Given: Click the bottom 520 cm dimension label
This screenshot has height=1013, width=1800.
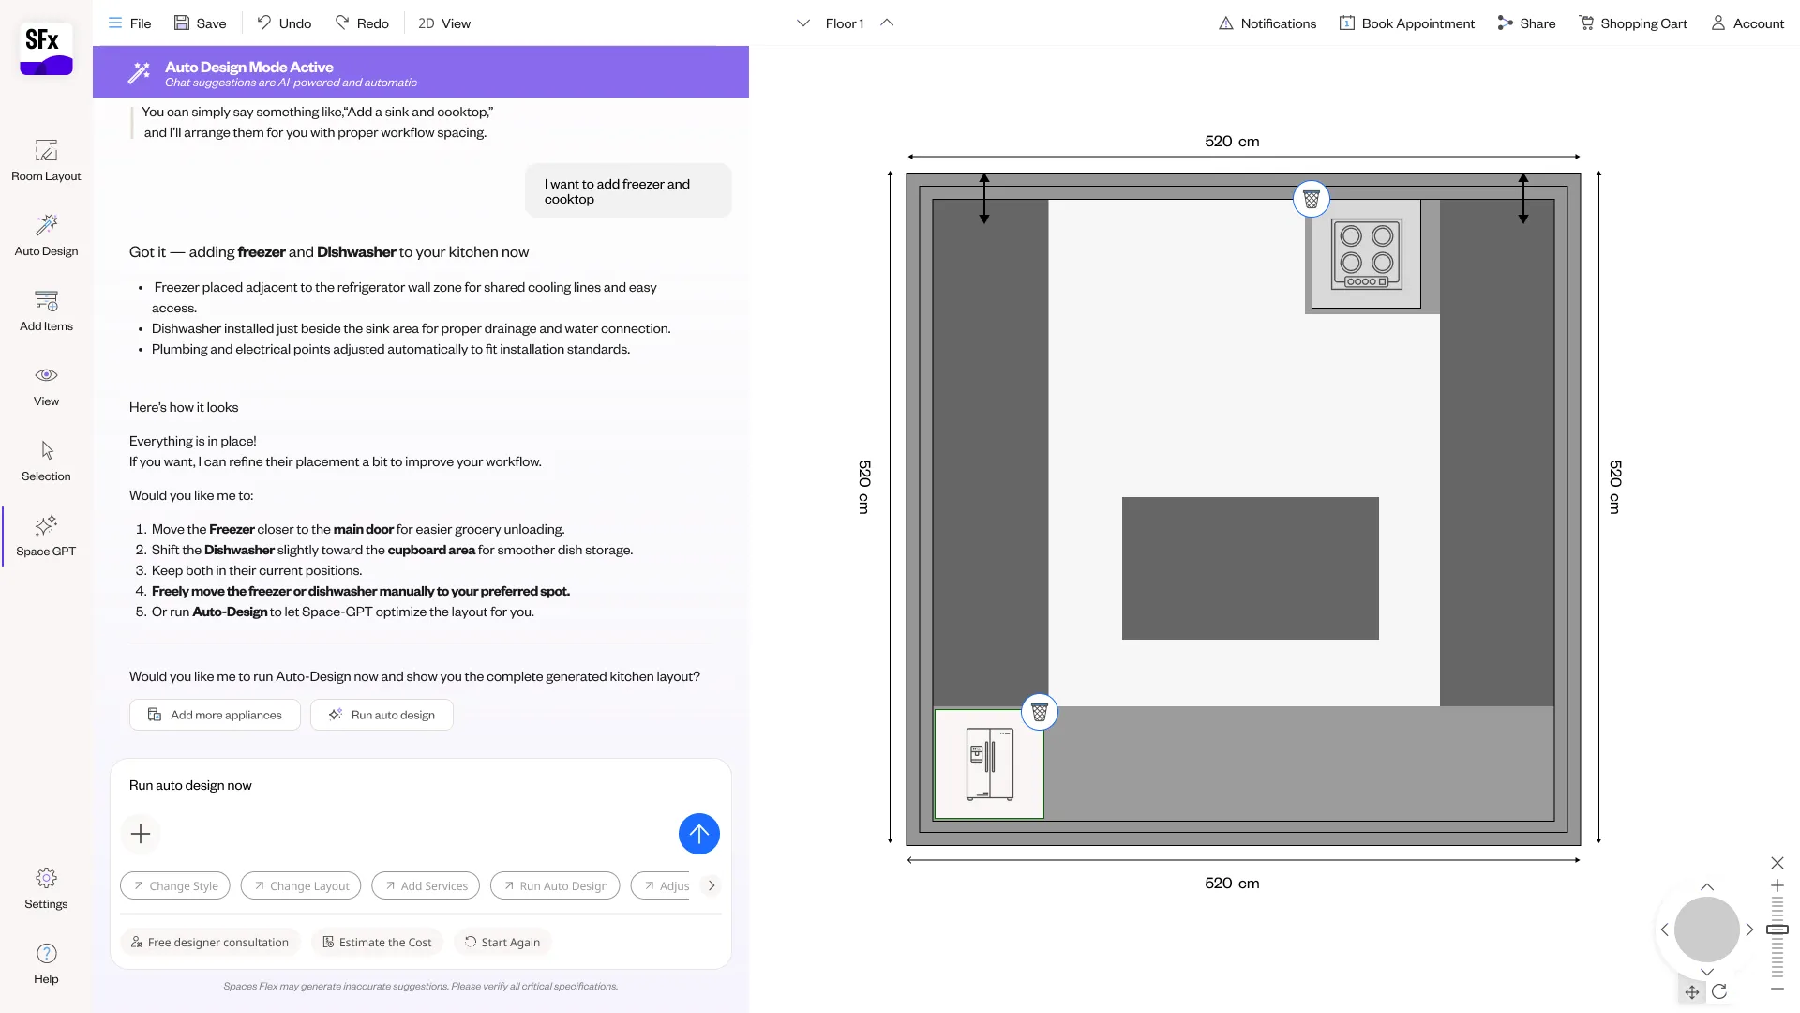Looking at the screenshot, I should pyautogui.click(x=1232, y=883).
